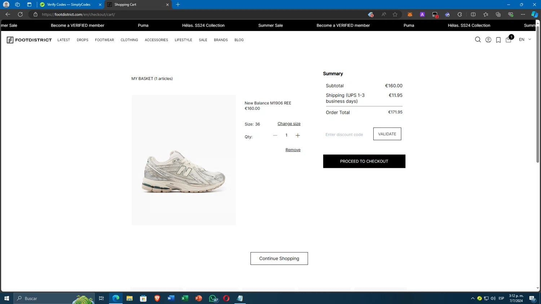Open the DROPS menu
This screenshot has height=304, width=541.
[x=83, y=40]
